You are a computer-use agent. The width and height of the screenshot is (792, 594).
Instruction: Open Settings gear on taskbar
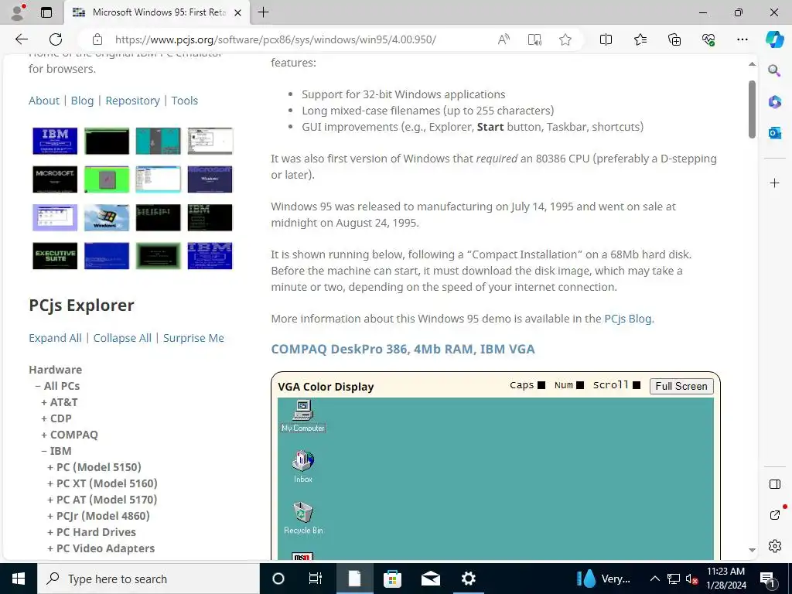[468, 579]
